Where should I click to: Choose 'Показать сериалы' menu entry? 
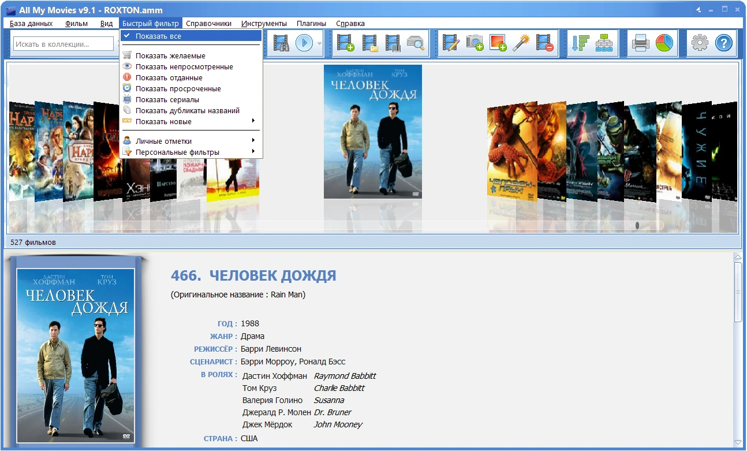[x=191, y=99]
